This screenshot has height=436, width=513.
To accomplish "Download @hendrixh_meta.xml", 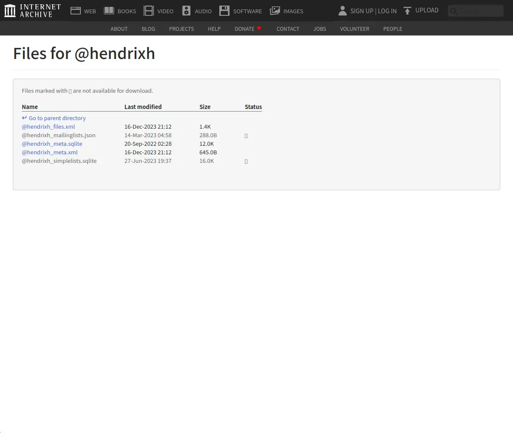I will coord(50,152).
